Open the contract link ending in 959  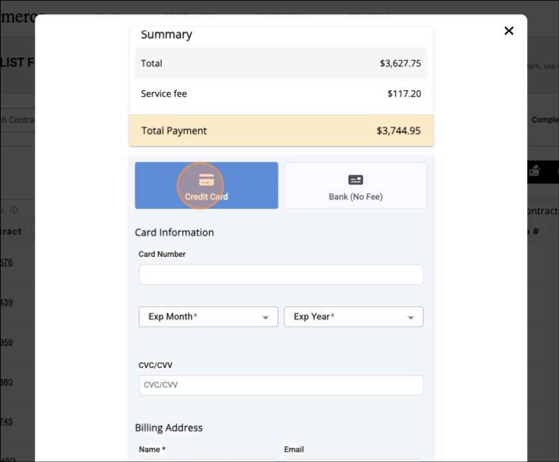click(x=6, y=342)
